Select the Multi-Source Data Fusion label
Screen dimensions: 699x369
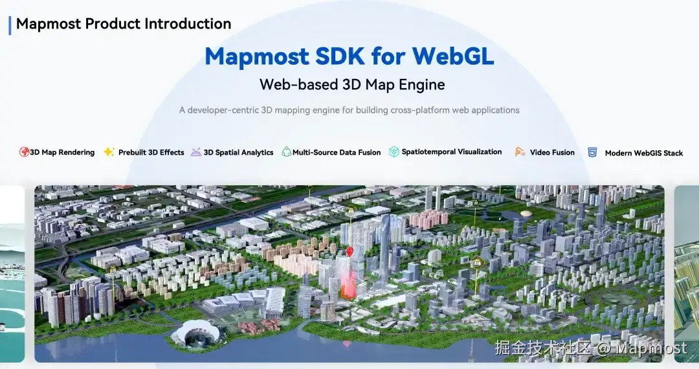337,152
